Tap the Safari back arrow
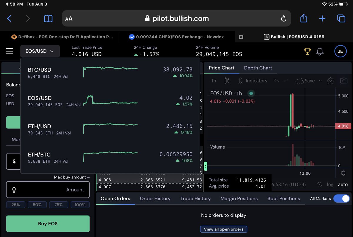Screen dimensions: 353x237 pos(9,19)
